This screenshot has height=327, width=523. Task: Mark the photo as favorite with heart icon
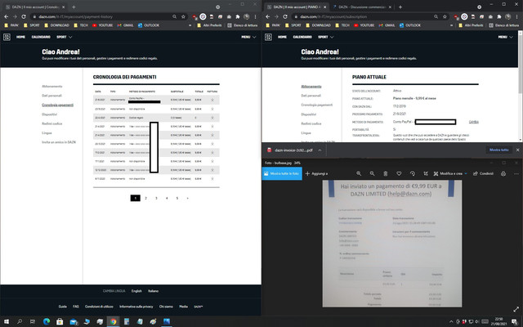pos(399,173)
